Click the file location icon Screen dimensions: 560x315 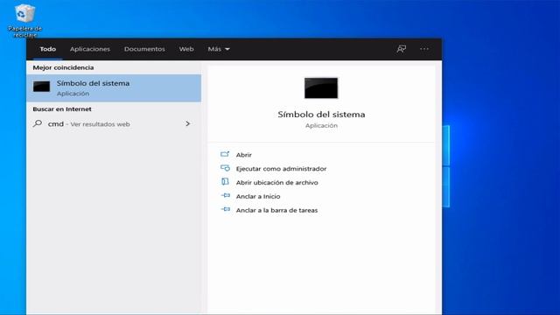coord(225,182)
